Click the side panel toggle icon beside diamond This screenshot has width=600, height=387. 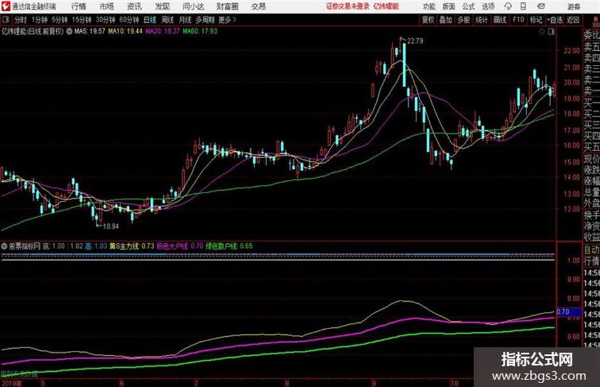[x=551, y=32]
